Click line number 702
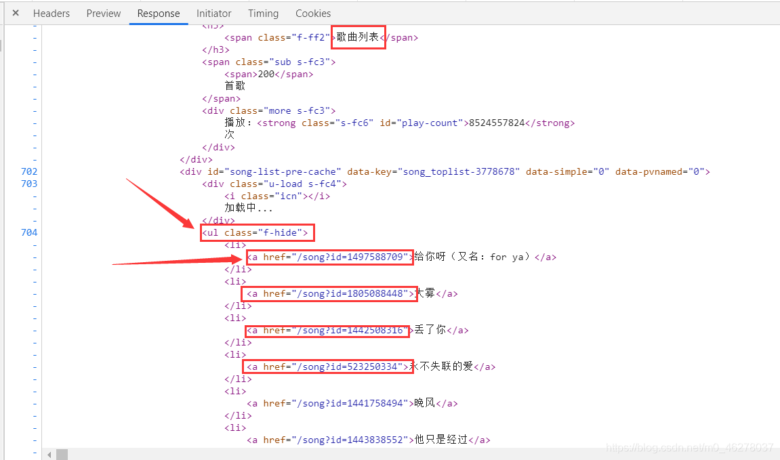Image resolution: width=780 pixels, height=460 pixels. (x=29, y=171)
